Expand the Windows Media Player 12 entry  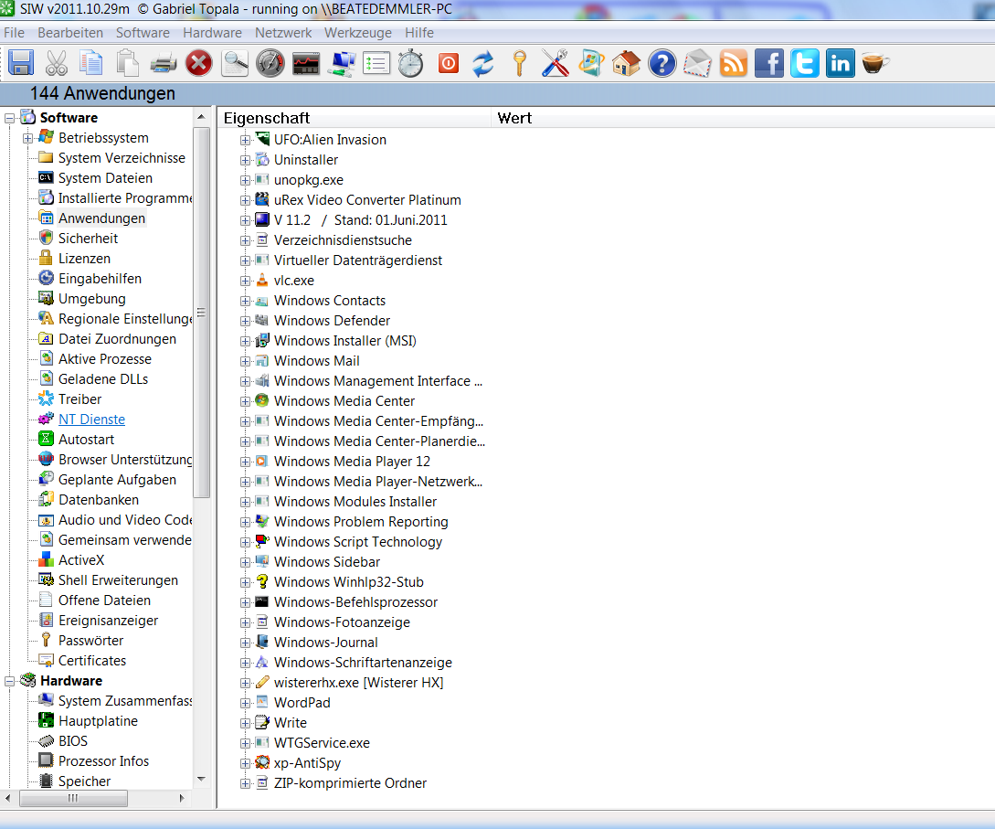pos(246,462)
